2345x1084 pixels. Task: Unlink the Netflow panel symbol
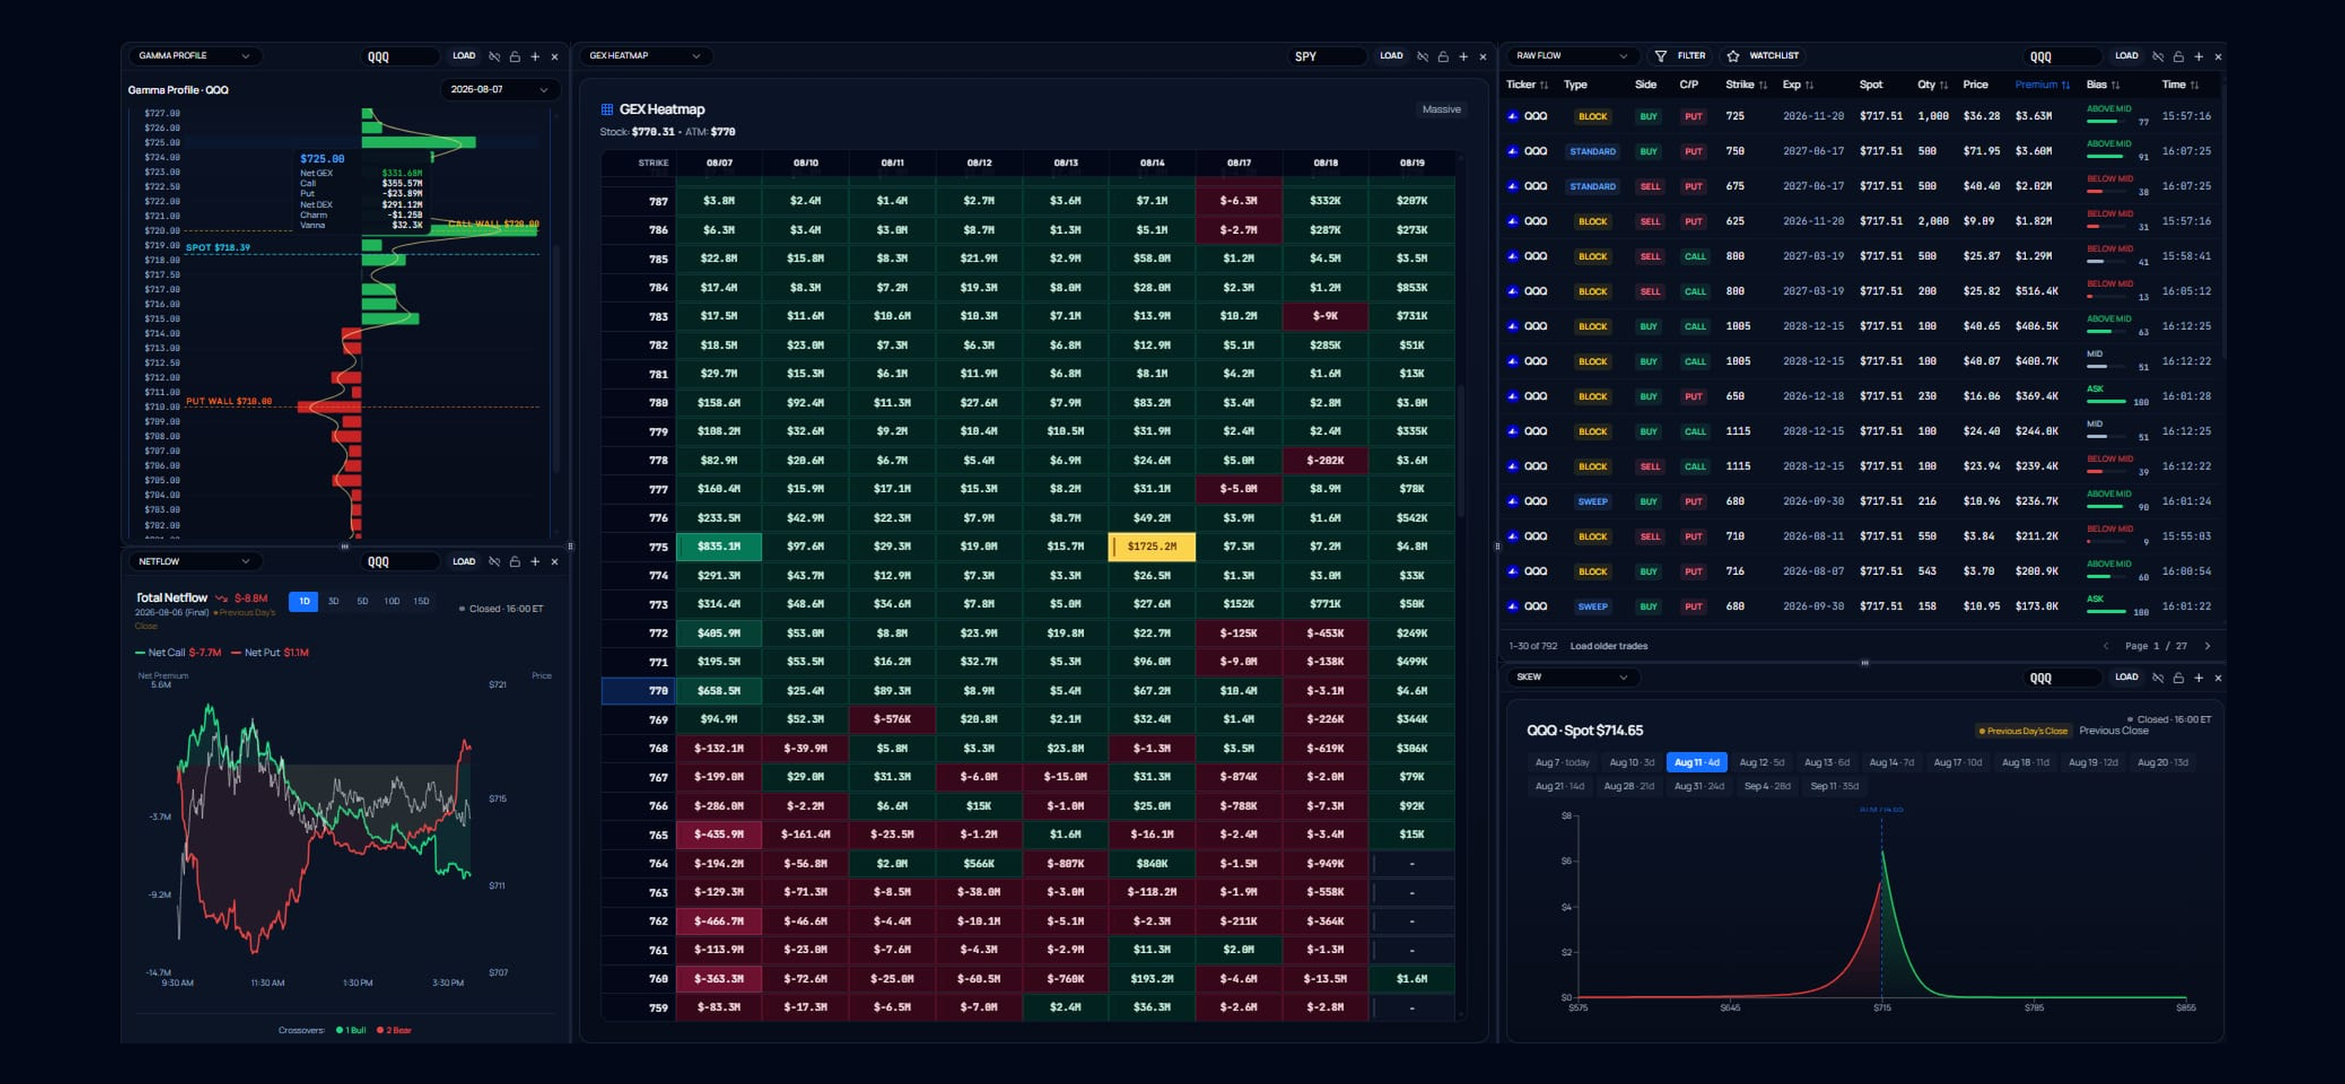(495, 561)
